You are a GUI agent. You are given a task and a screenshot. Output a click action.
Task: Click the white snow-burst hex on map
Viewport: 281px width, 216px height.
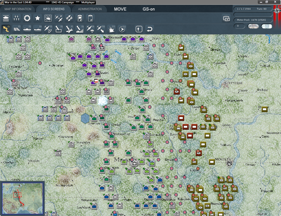pos(103,100)
